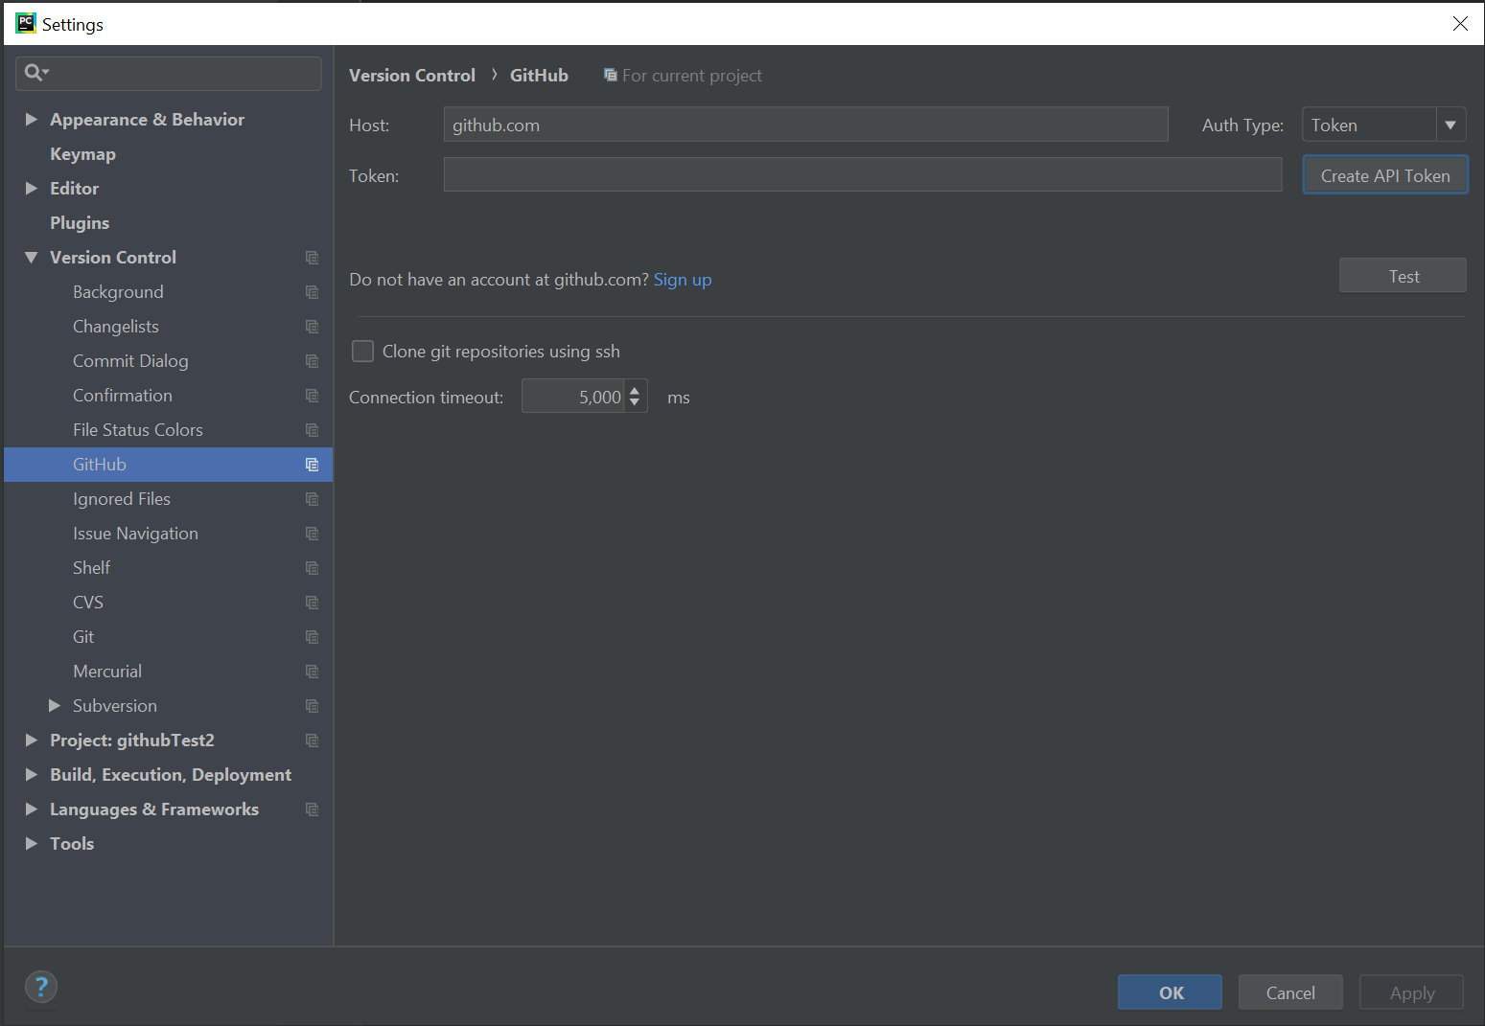
Task: Click project-level icon beside Confirmation row
Action: tap(312, 396)
